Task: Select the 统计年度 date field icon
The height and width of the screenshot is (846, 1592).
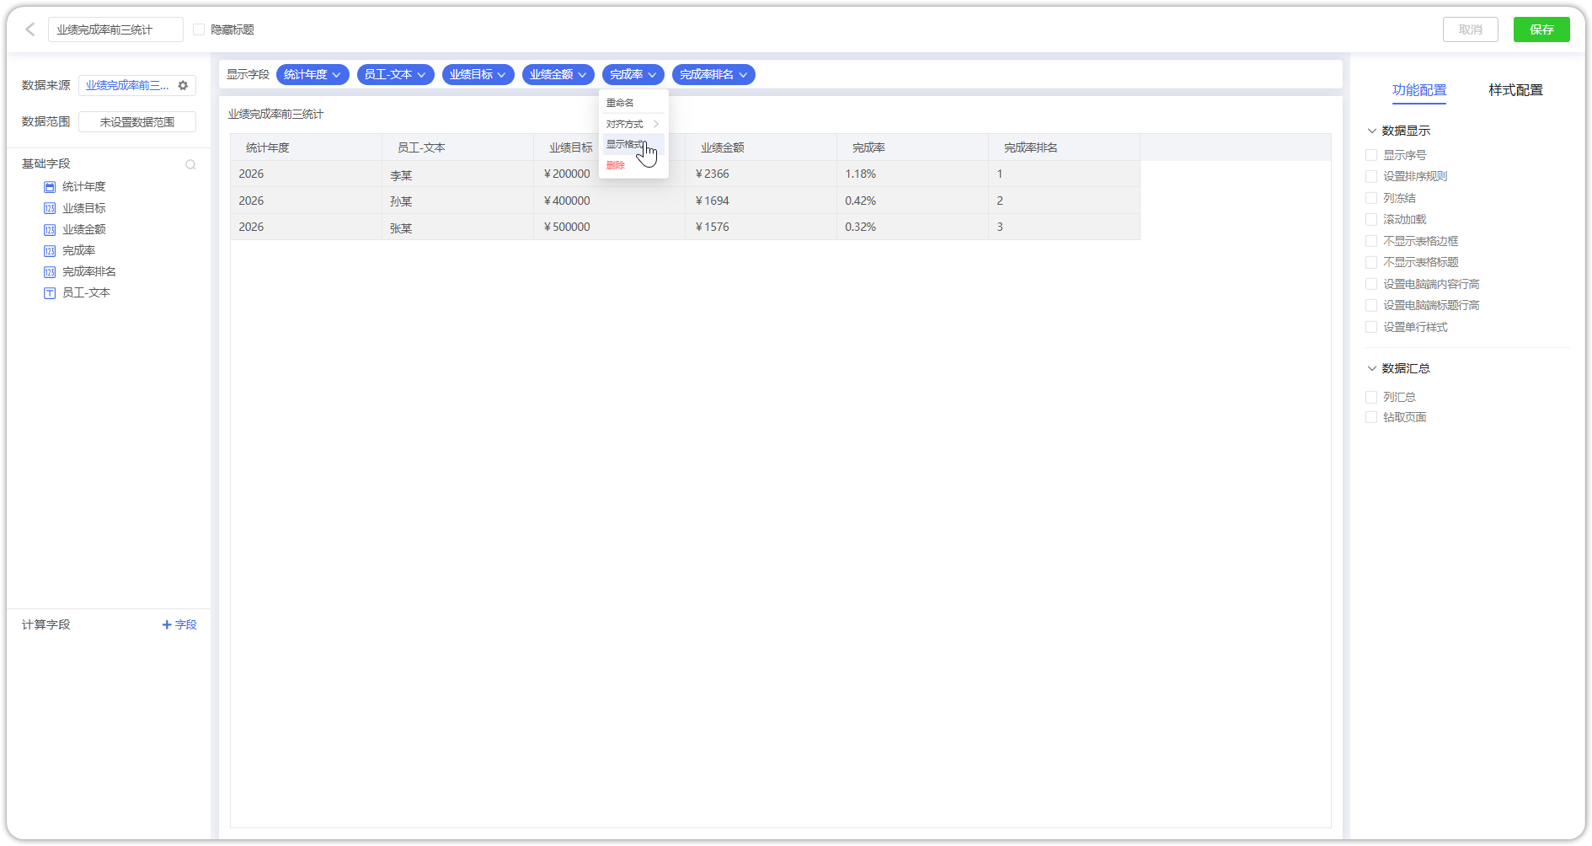Action: (50, 187)
